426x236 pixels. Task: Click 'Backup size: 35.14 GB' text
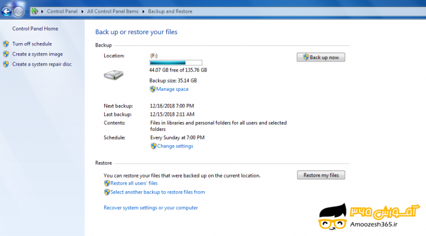pos(173,81)
